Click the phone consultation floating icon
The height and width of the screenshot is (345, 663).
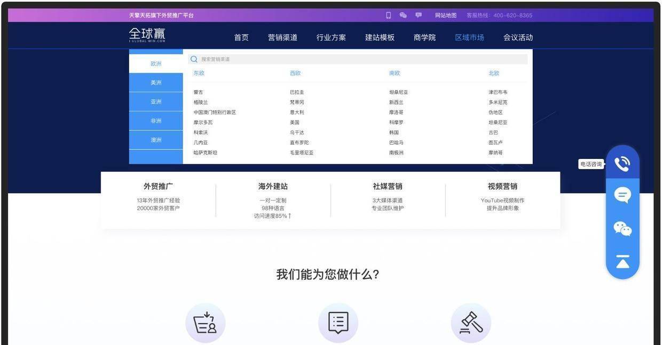coord(622,164)
